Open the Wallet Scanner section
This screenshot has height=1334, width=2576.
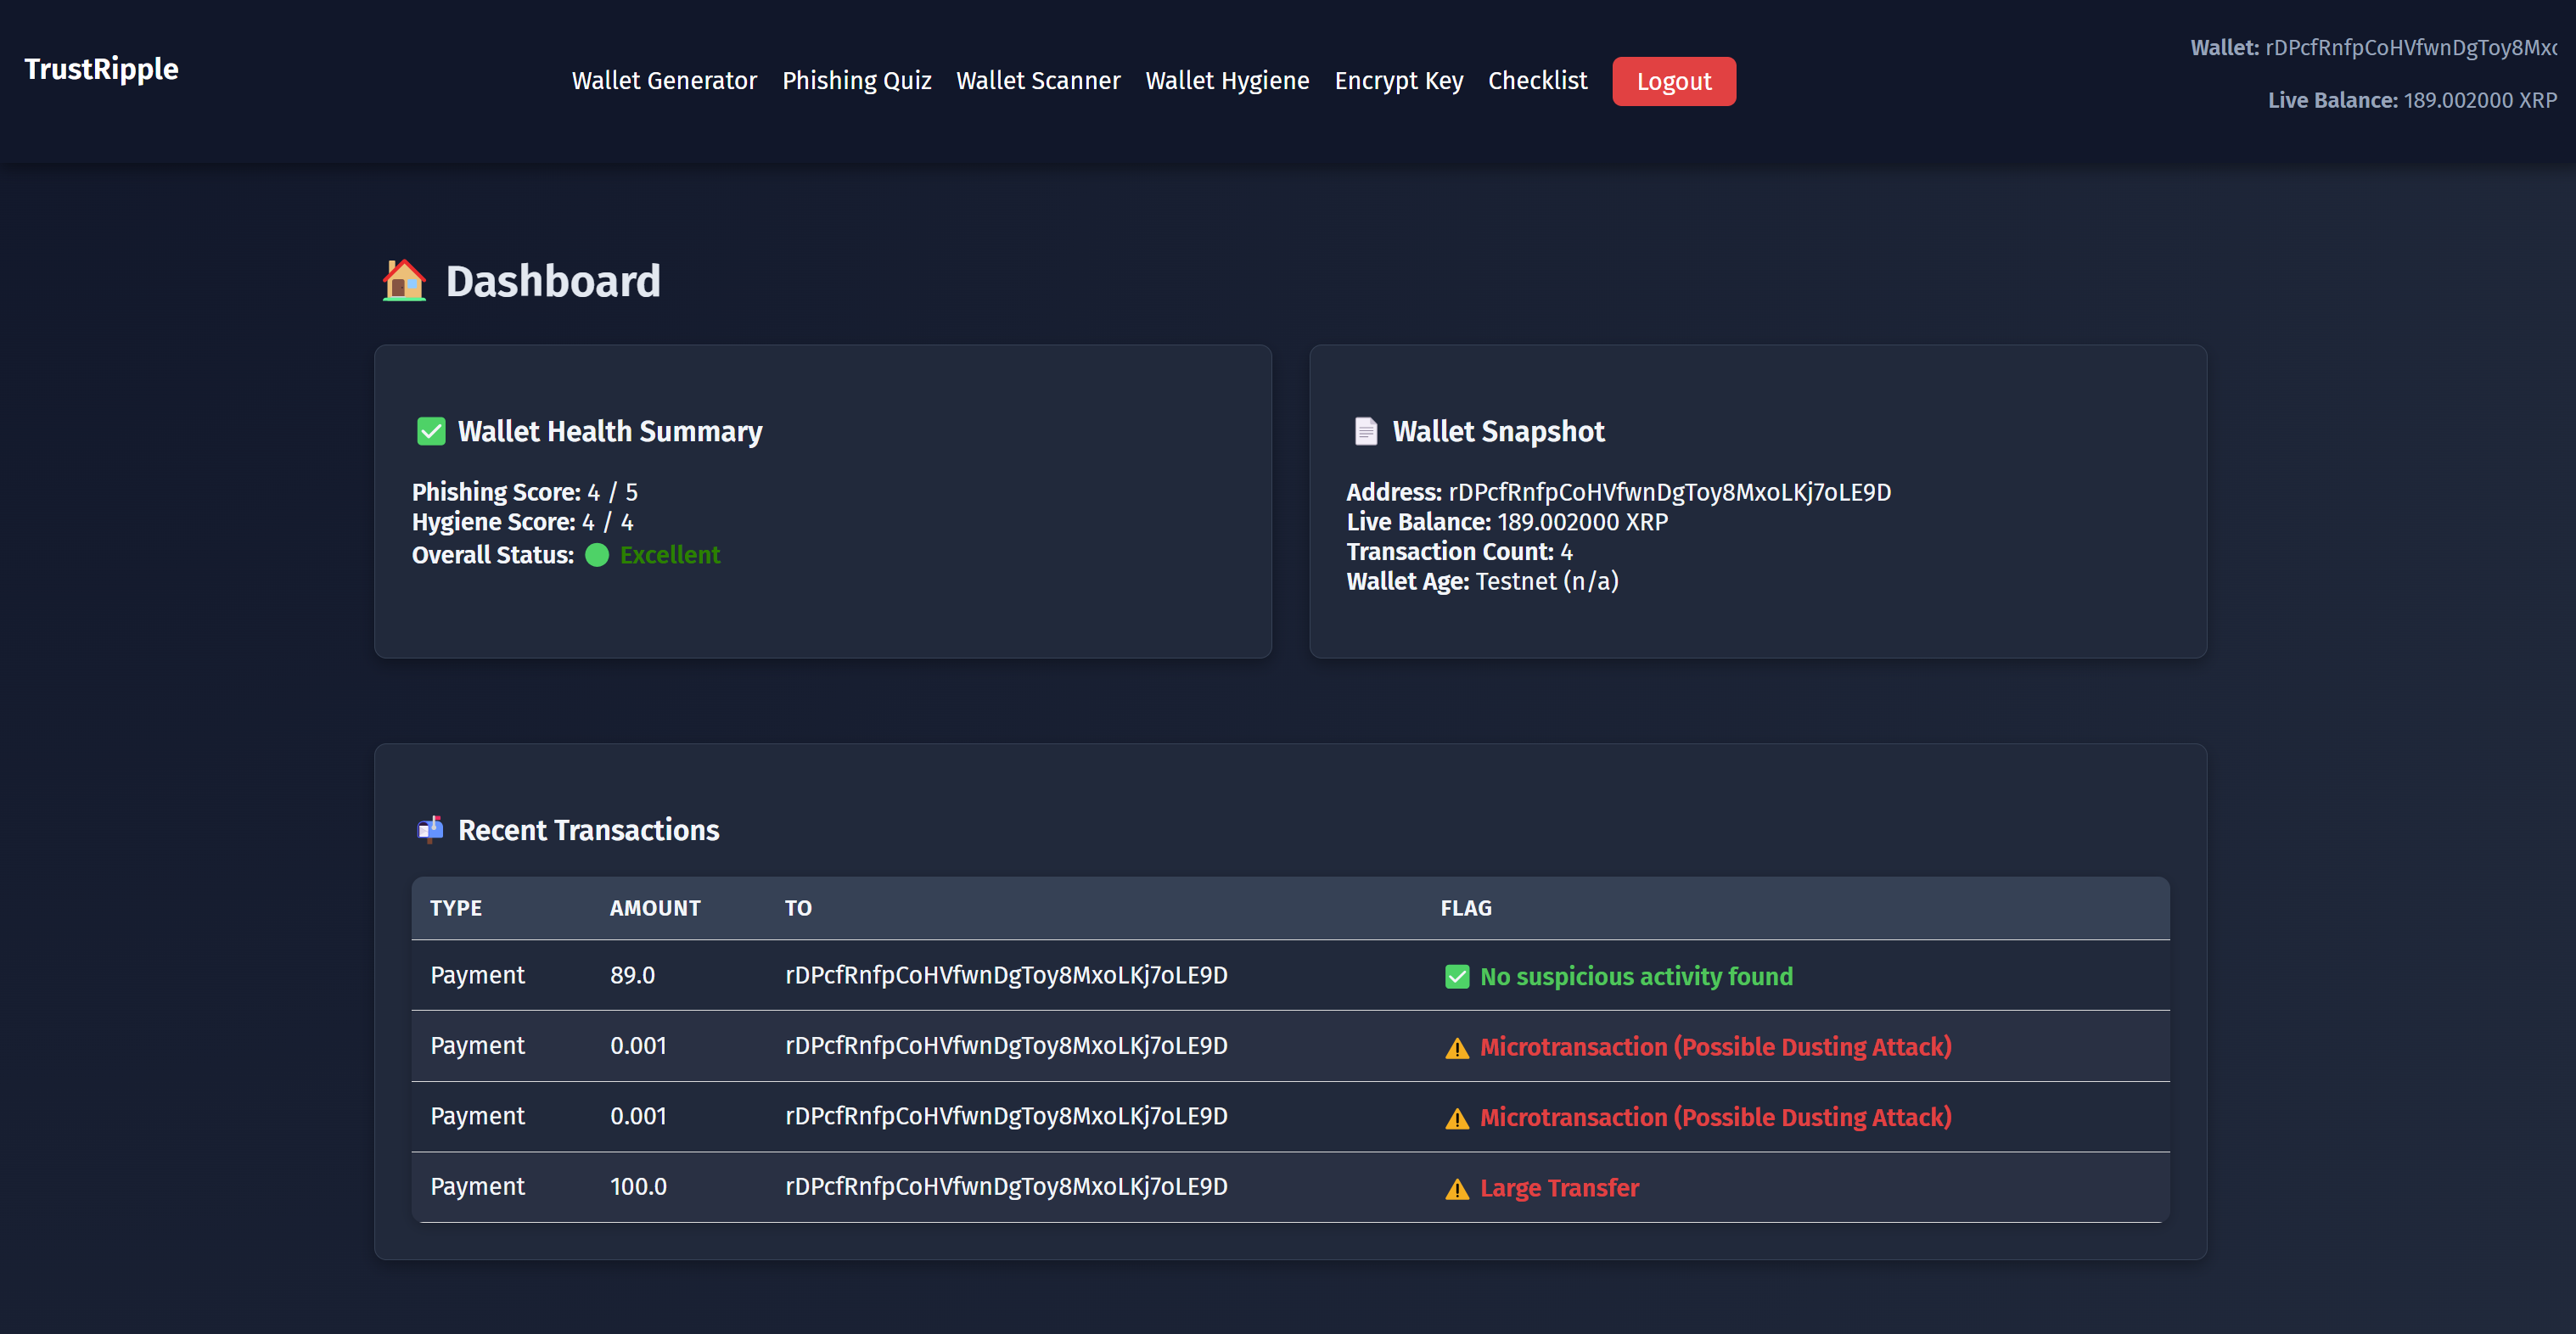(1038, 81)
